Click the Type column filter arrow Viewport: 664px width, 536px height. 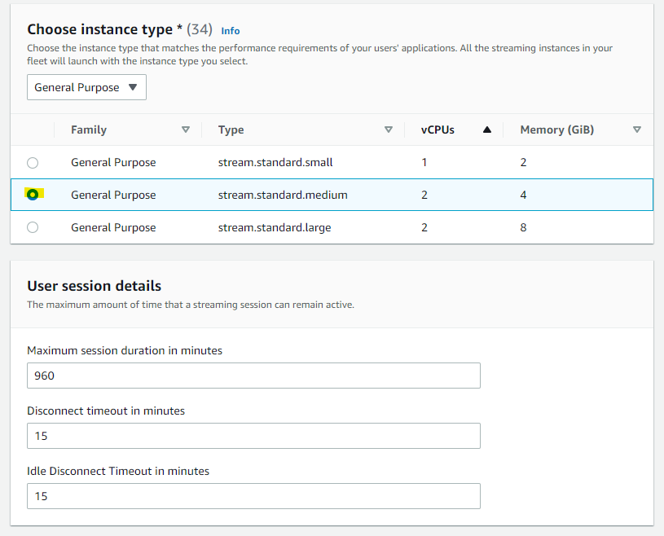389,130
